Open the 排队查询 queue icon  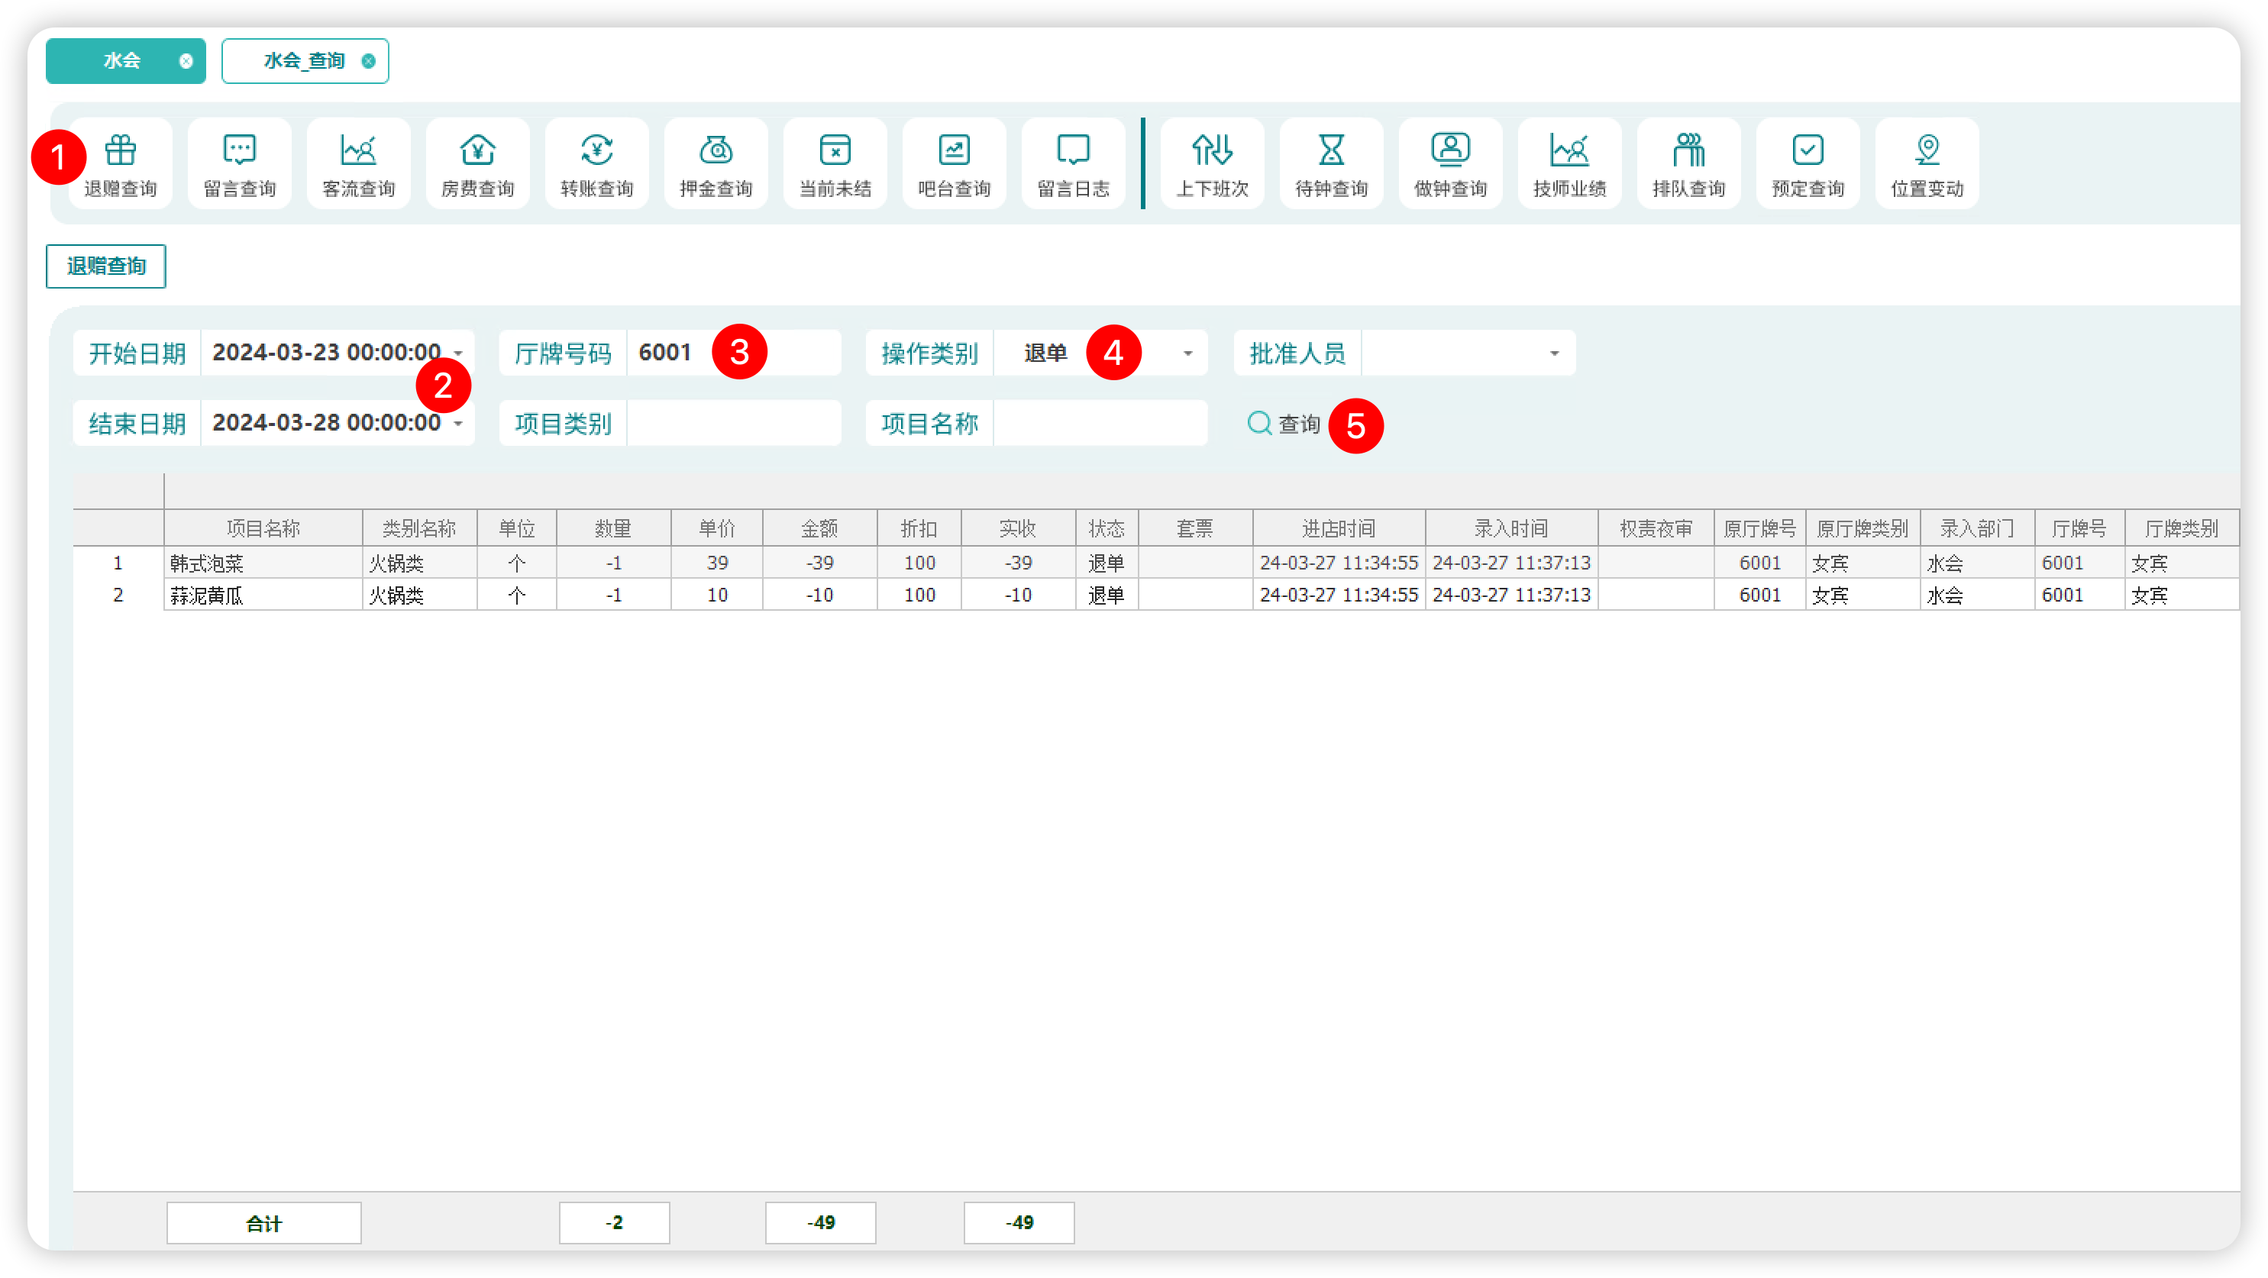click(1688, 165)
